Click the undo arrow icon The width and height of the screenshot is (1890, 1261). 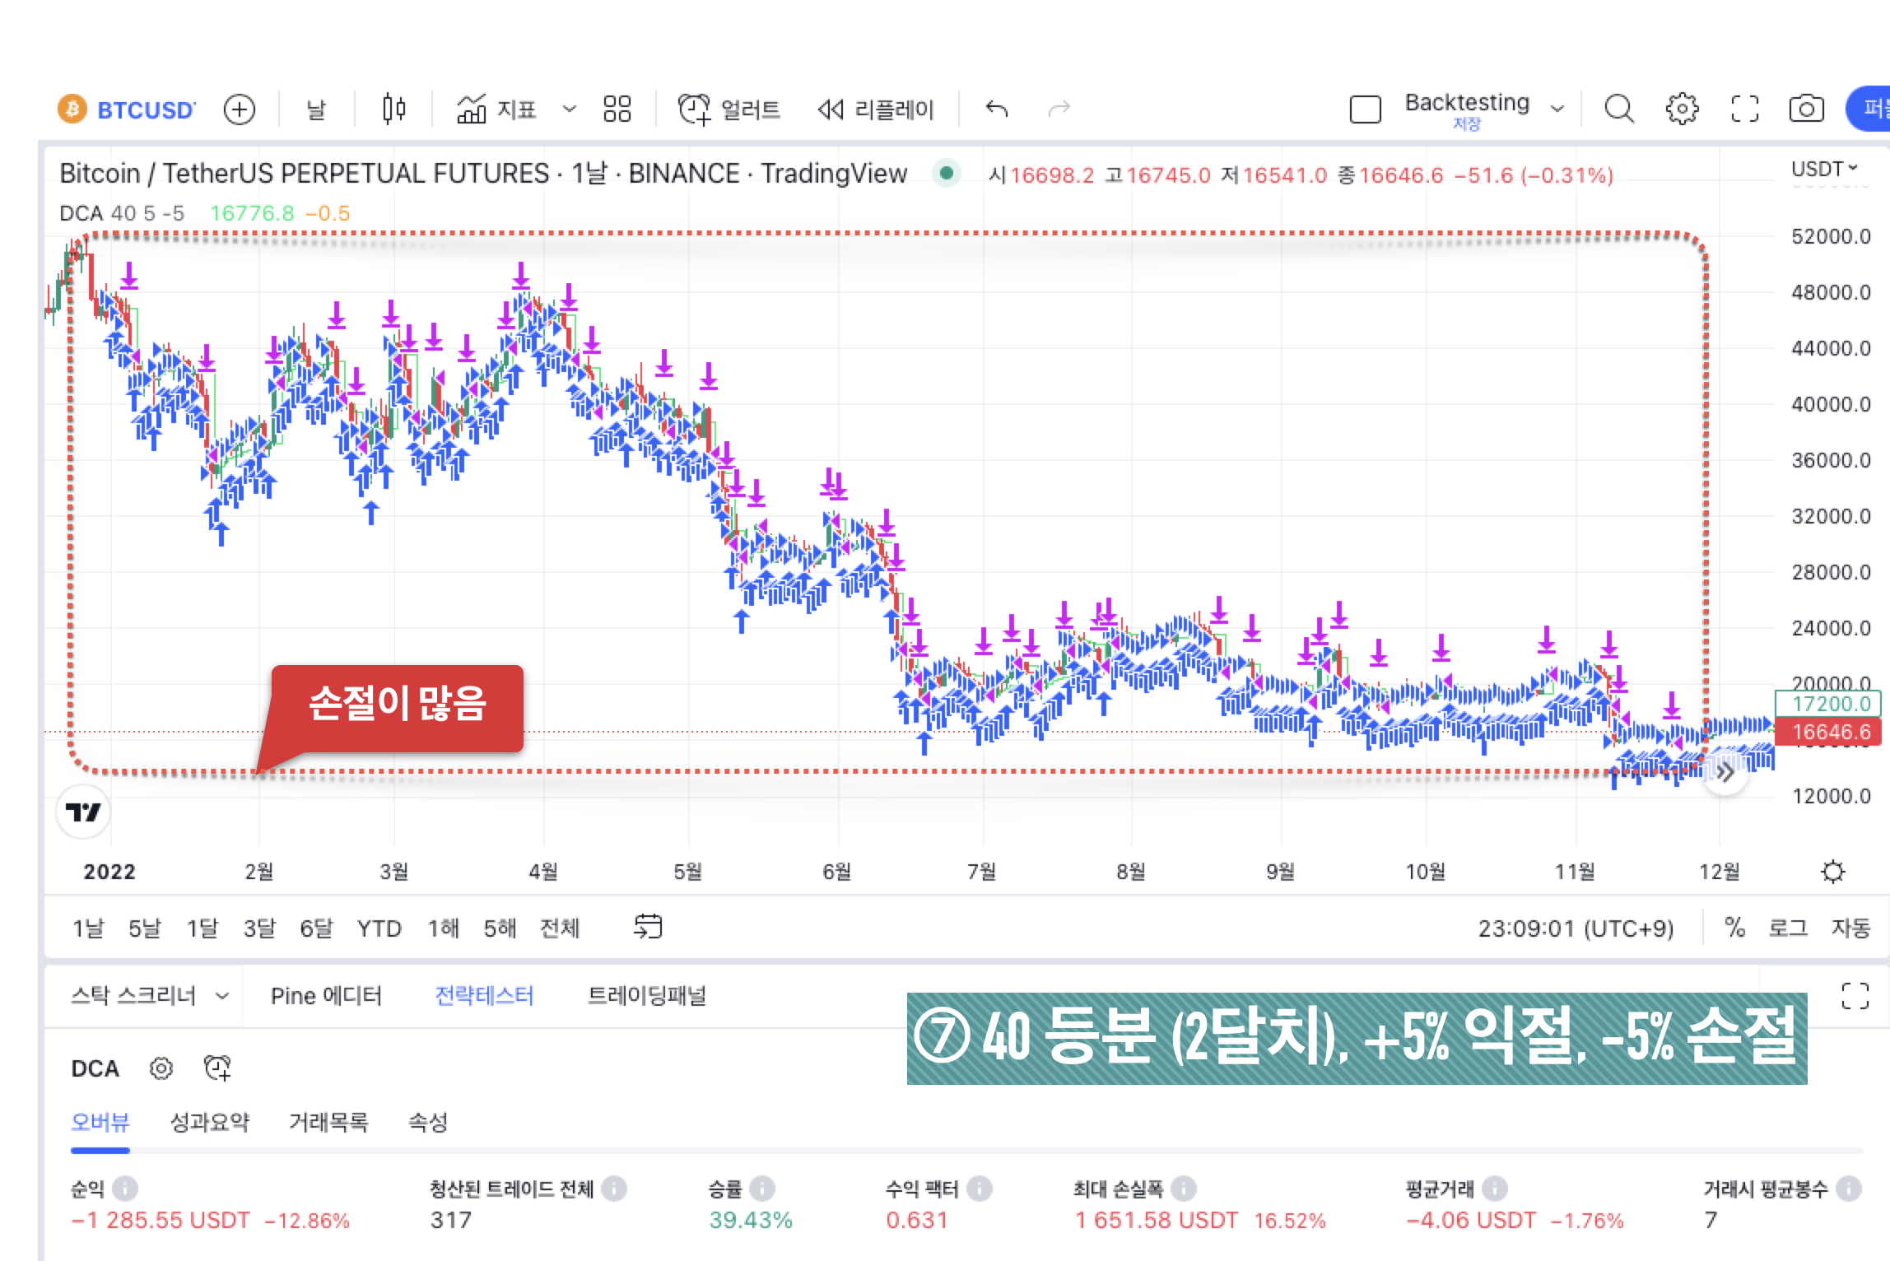[x=998, y=108]
